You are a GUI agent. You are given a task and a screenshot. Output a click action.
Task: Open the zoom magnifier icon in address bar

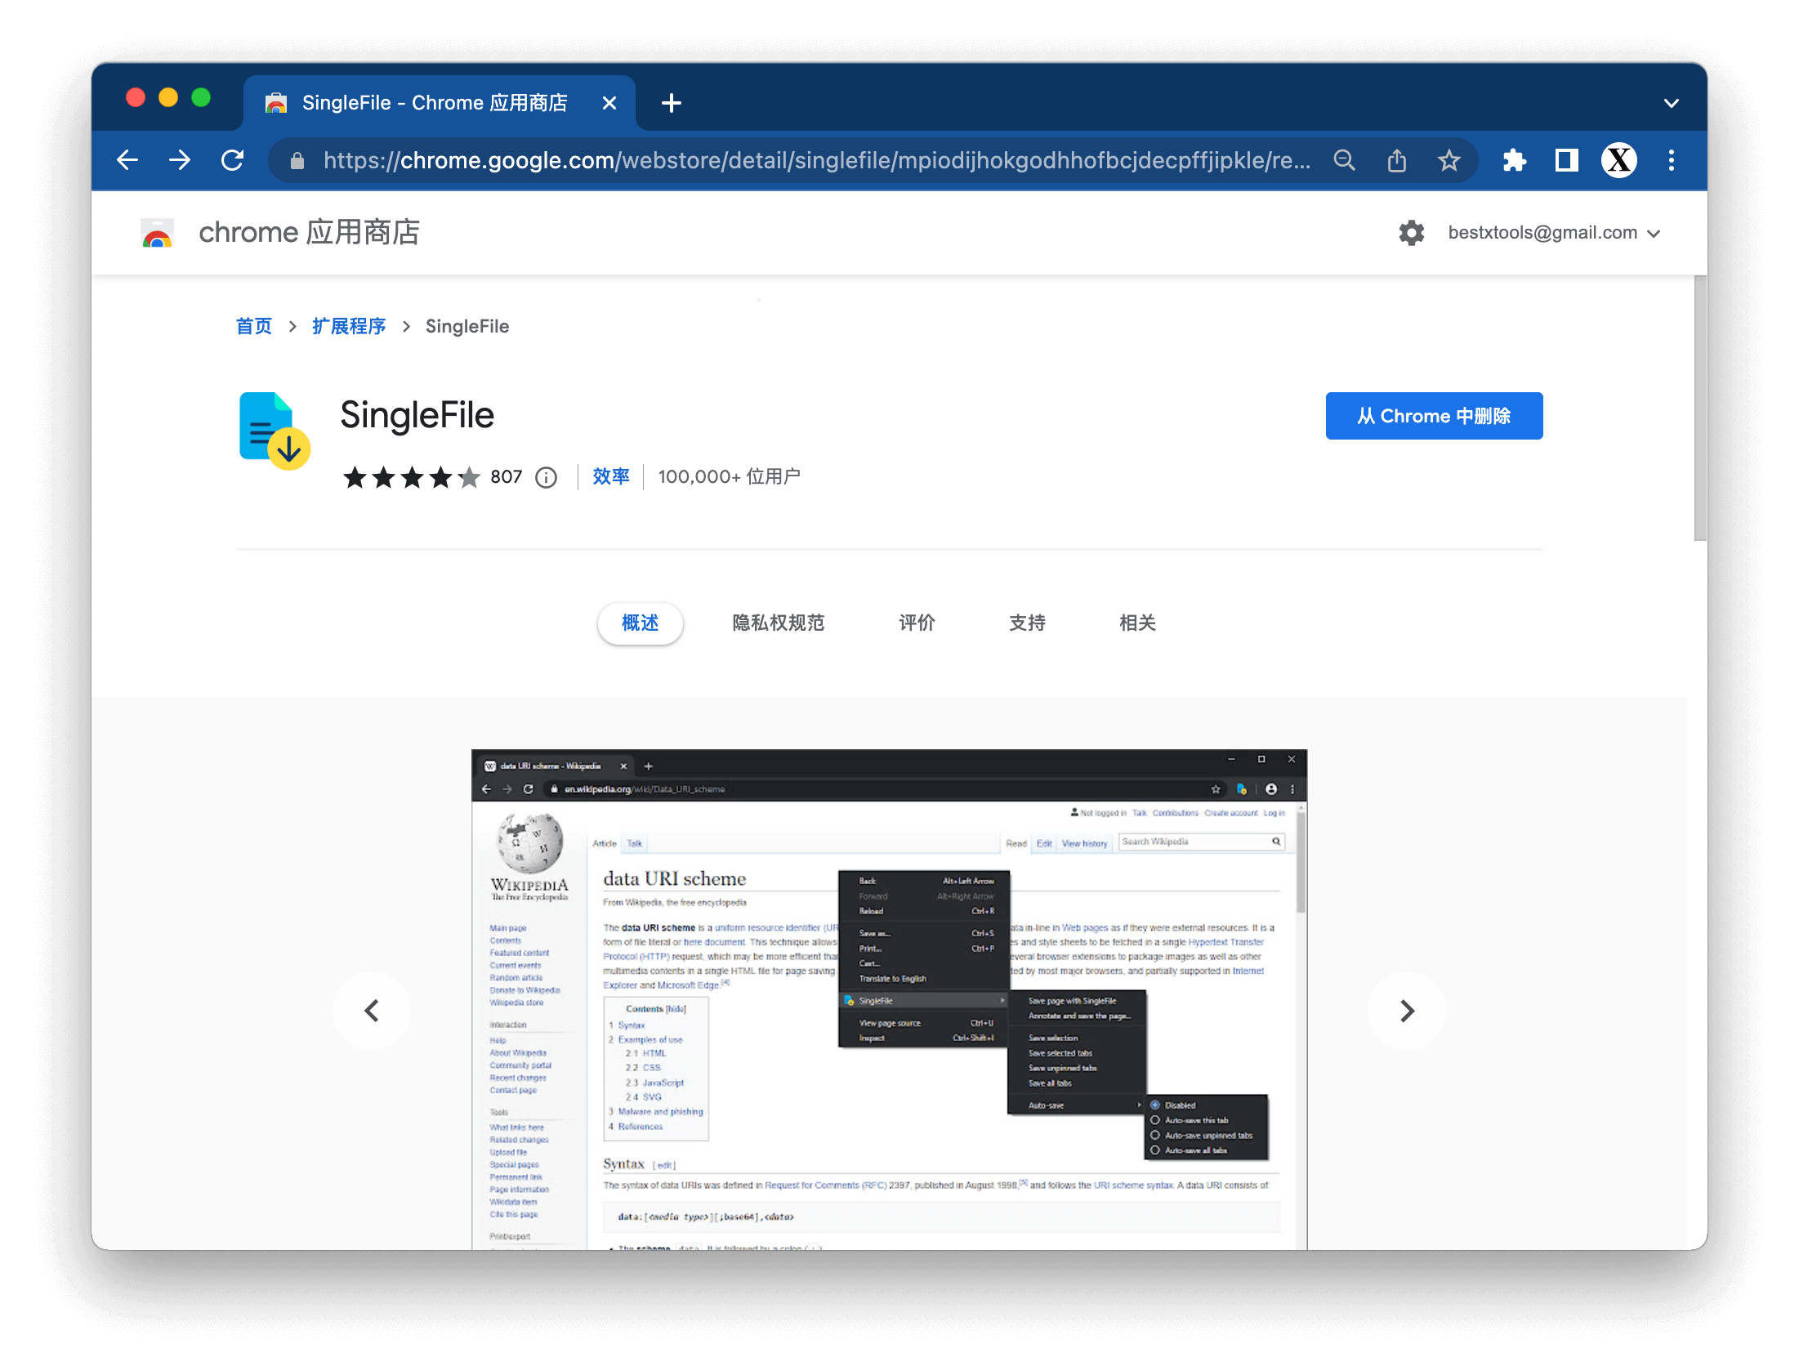(1344, 160)
